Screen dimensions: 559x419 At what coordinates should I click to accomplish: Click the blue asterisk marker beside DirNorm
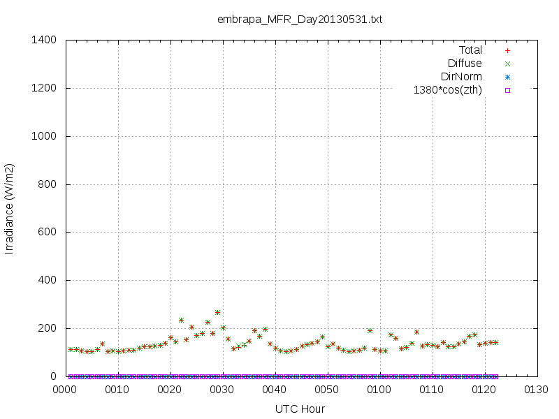coord(508,77)
